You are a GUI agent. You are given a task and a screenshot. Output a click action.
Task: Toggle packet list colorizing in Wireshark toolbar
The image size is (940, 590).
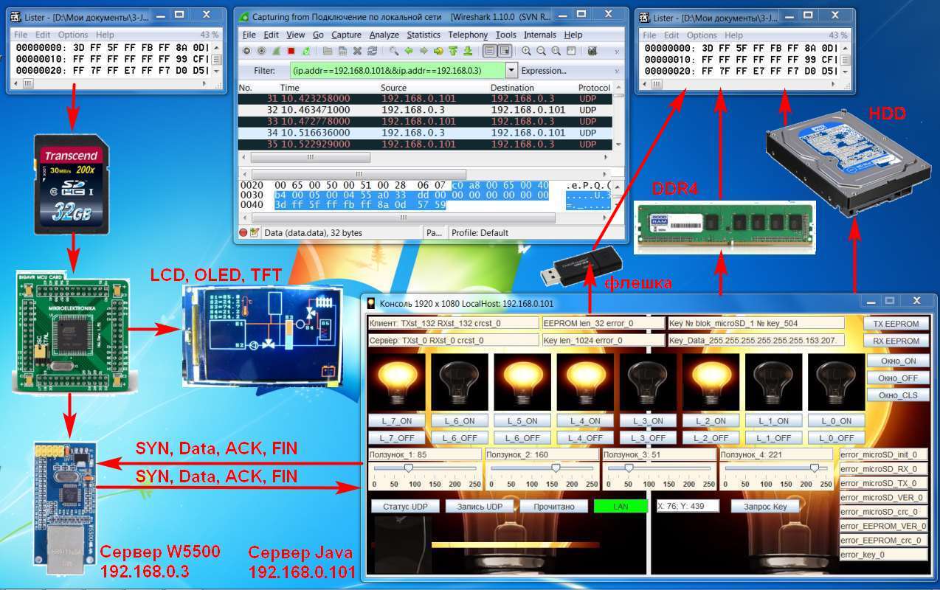489,51
